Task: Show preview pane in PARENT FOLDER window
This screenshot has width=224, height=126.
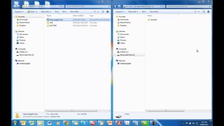Action: [103, 12]
